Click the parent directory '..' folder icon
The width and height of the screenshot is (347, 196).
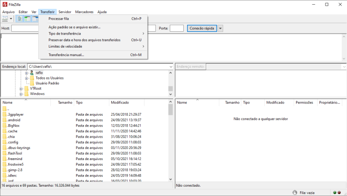point(4,109)
